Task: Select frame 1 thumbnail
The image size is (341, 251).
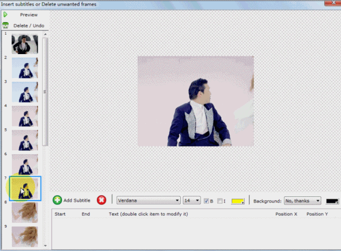Action: pyautogui.click(x=25, y=44)
